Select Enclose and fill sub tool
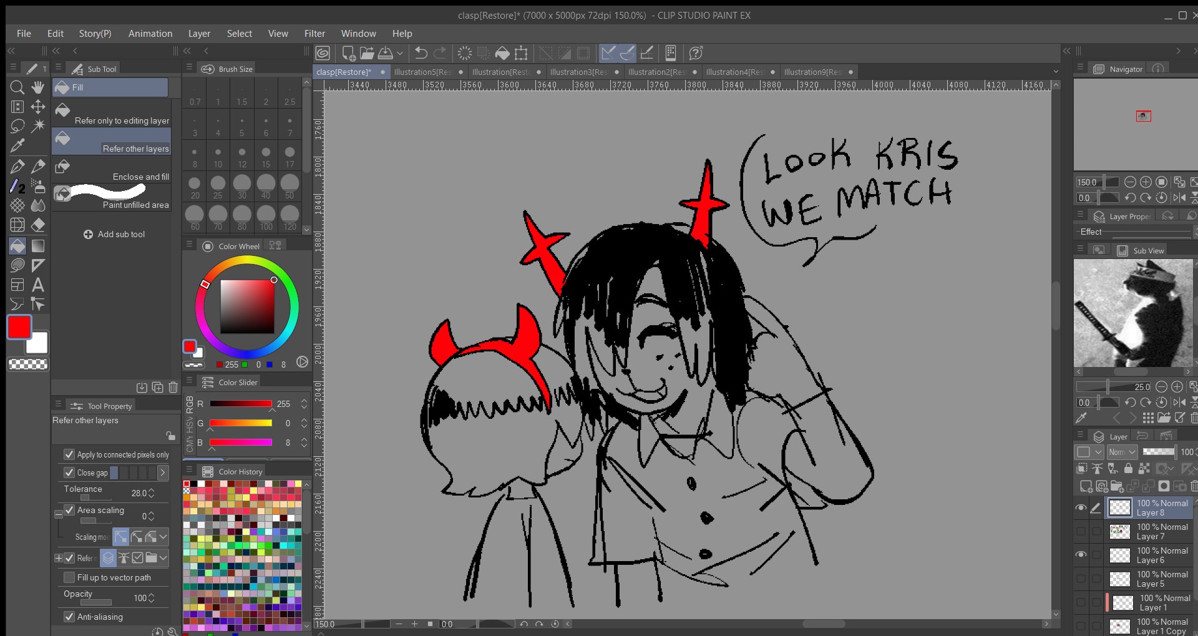The image size is (1198, 636). tap(112, 170)
